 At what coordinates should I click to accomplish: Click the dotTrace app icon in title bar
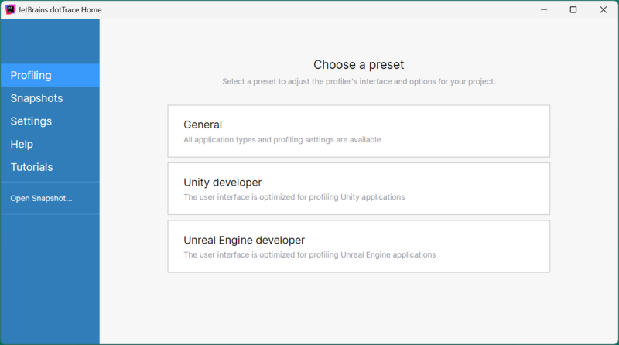point(10,9)
